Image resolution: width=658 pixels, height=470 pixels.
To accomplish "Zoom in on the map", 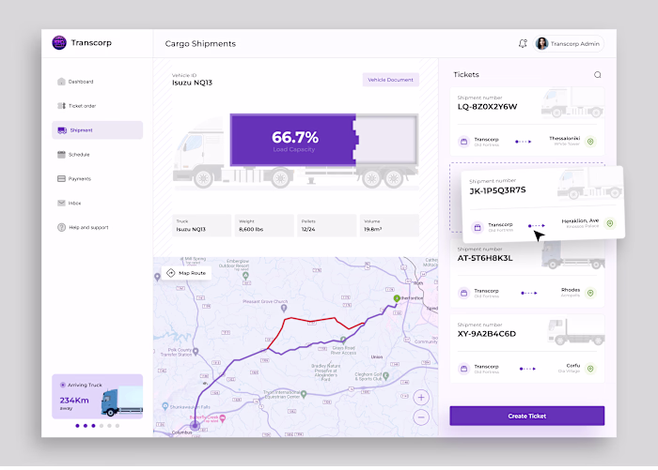I will [421, 398].
